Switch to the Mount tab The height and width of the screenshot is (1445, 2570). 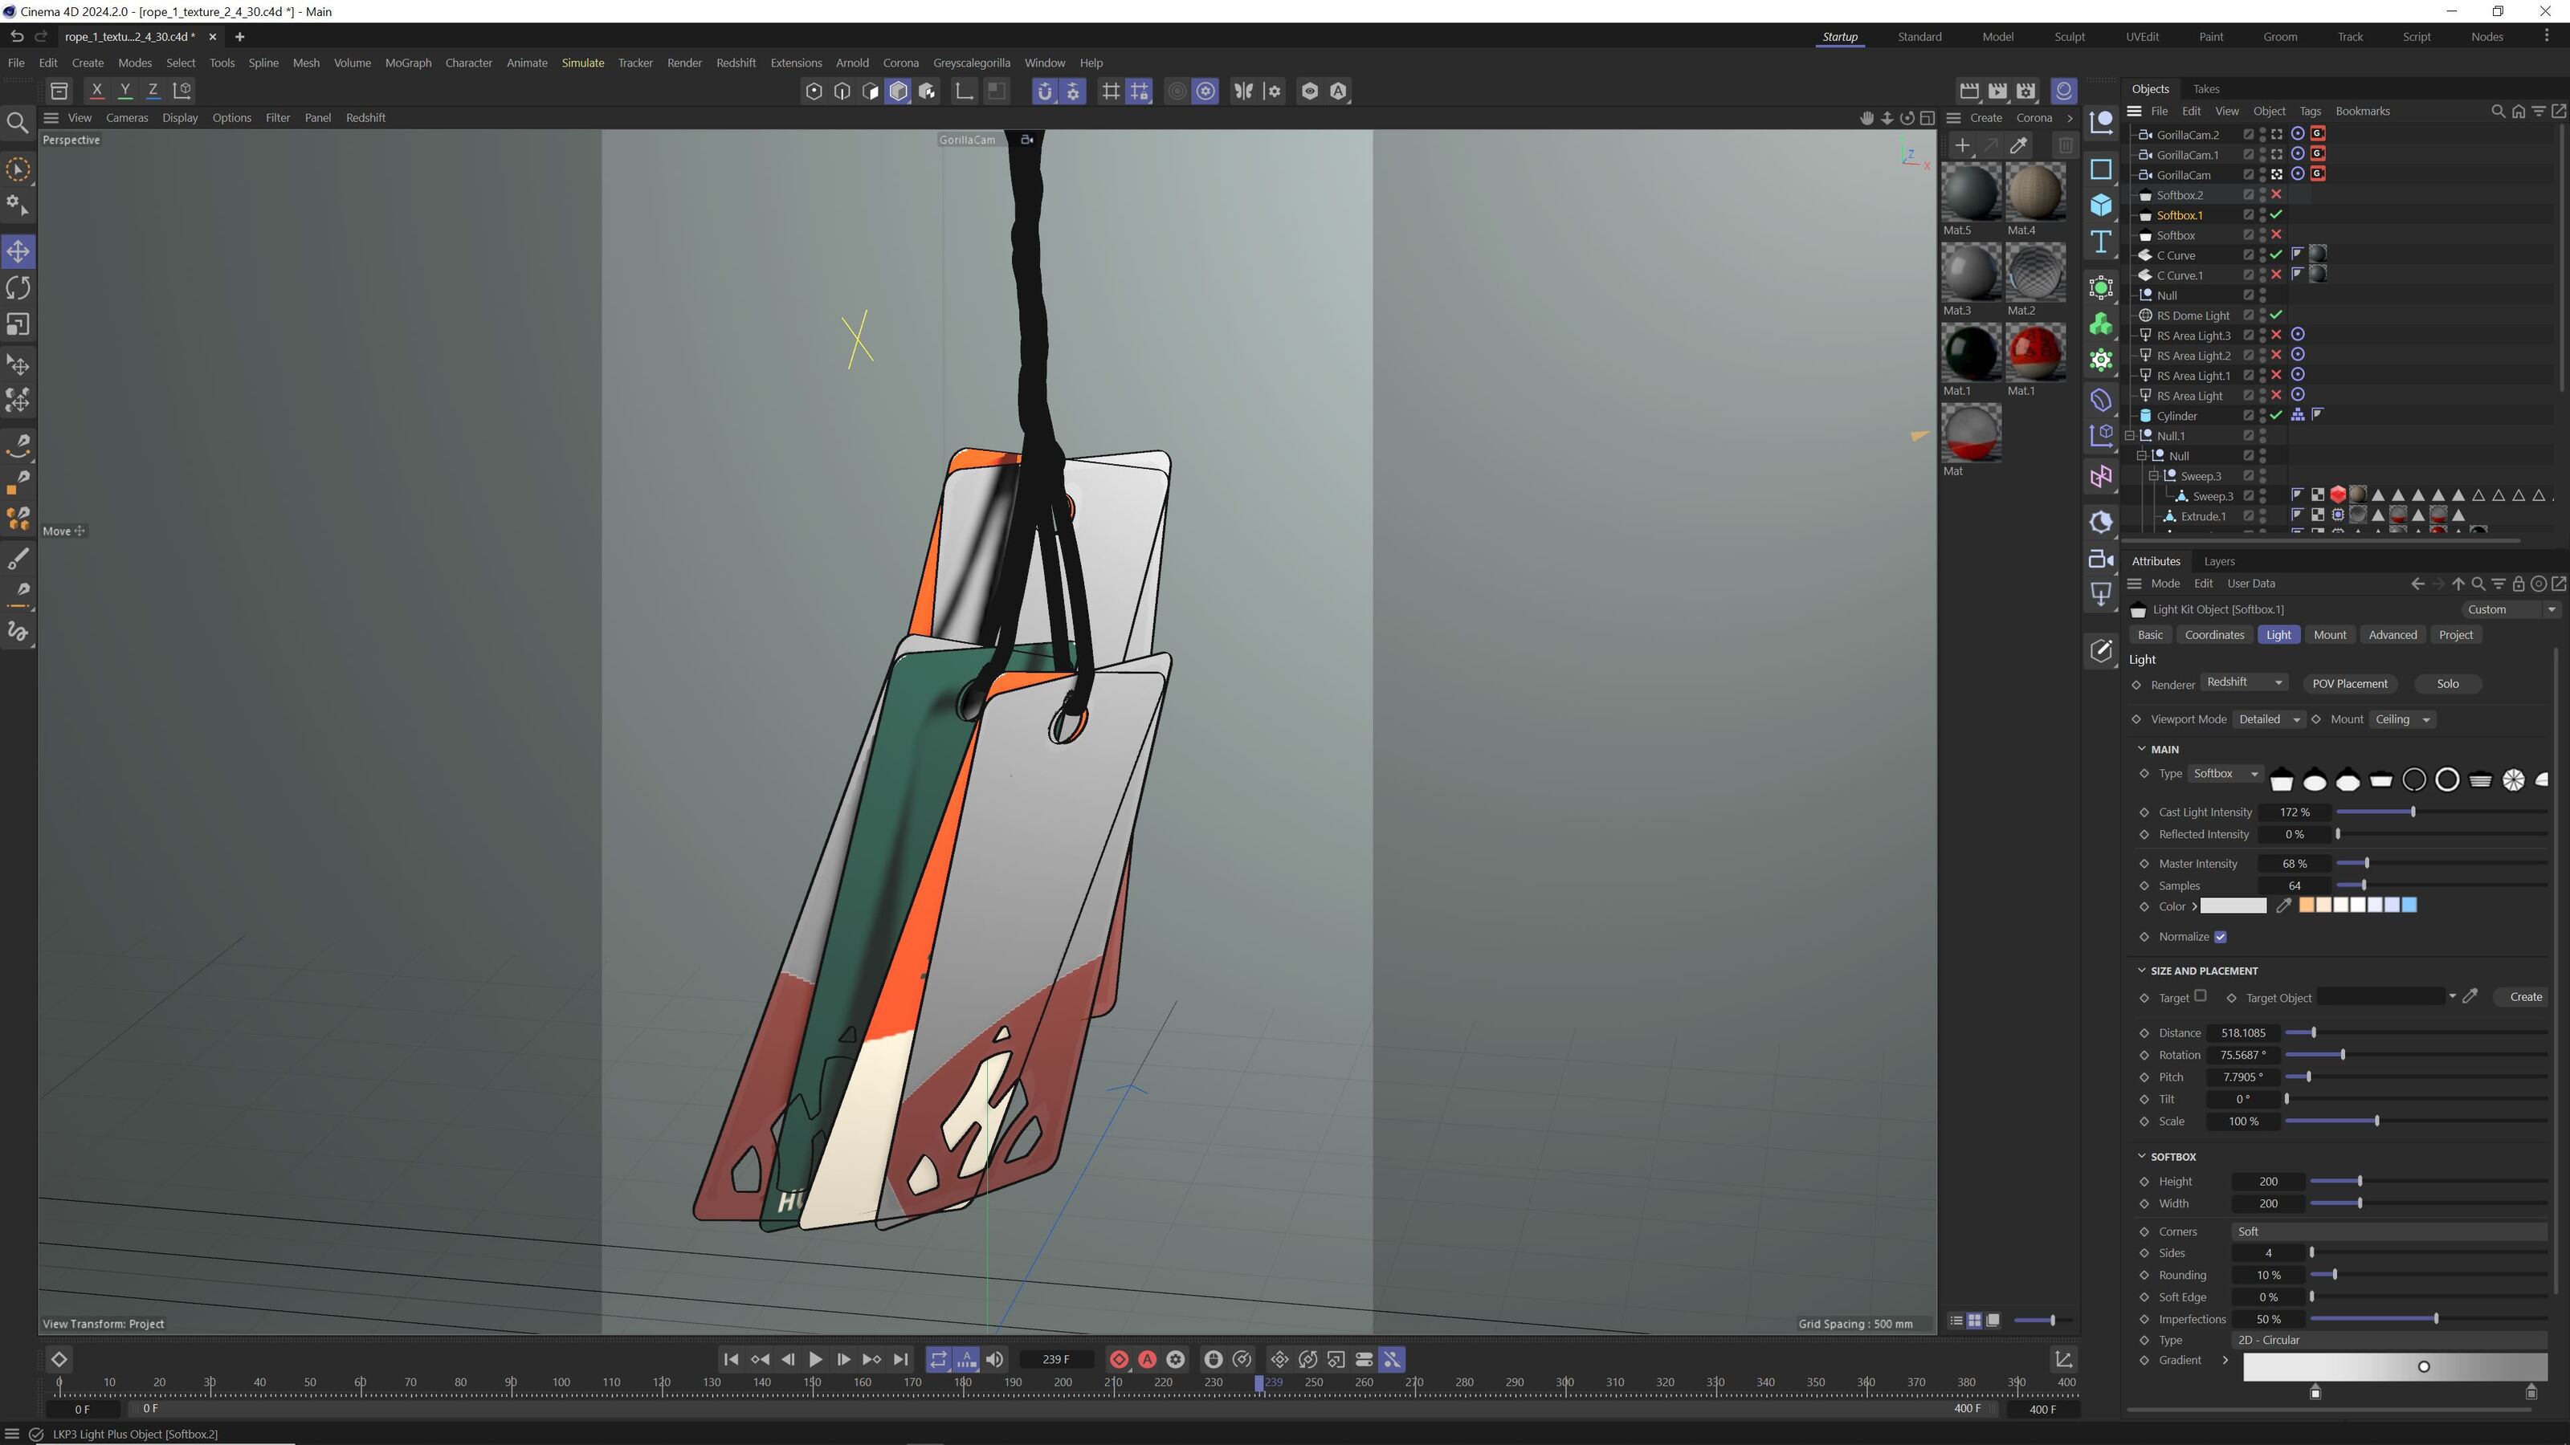pyautogui.click(x=2330, y=634)
